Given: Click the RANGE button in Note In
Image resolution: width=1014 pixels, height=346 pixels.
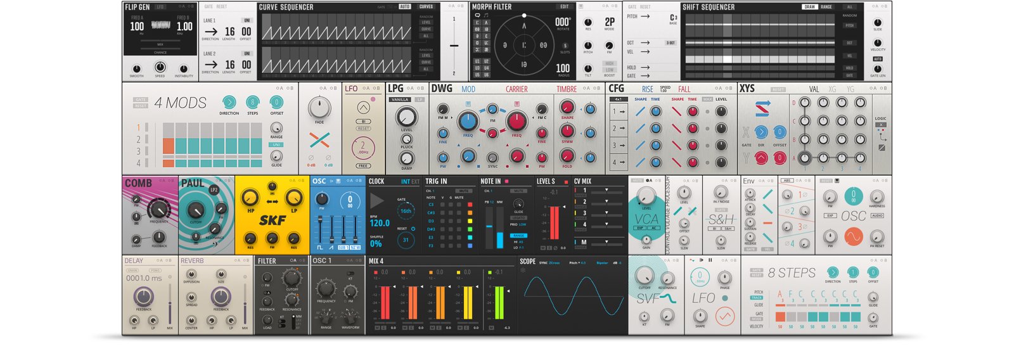Looking at the screenshot, I should tap(518, 235).
